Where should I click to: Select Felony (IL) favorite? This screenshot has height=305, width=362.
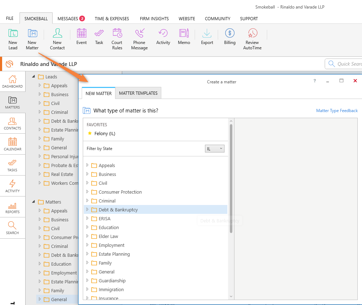104,133
